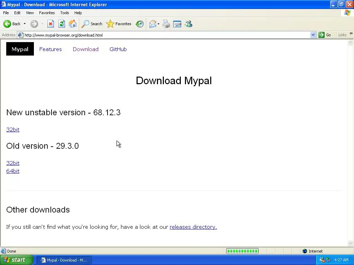
Task: Click the 'Download Mypal' heading text
Action: tap(174, 80)
